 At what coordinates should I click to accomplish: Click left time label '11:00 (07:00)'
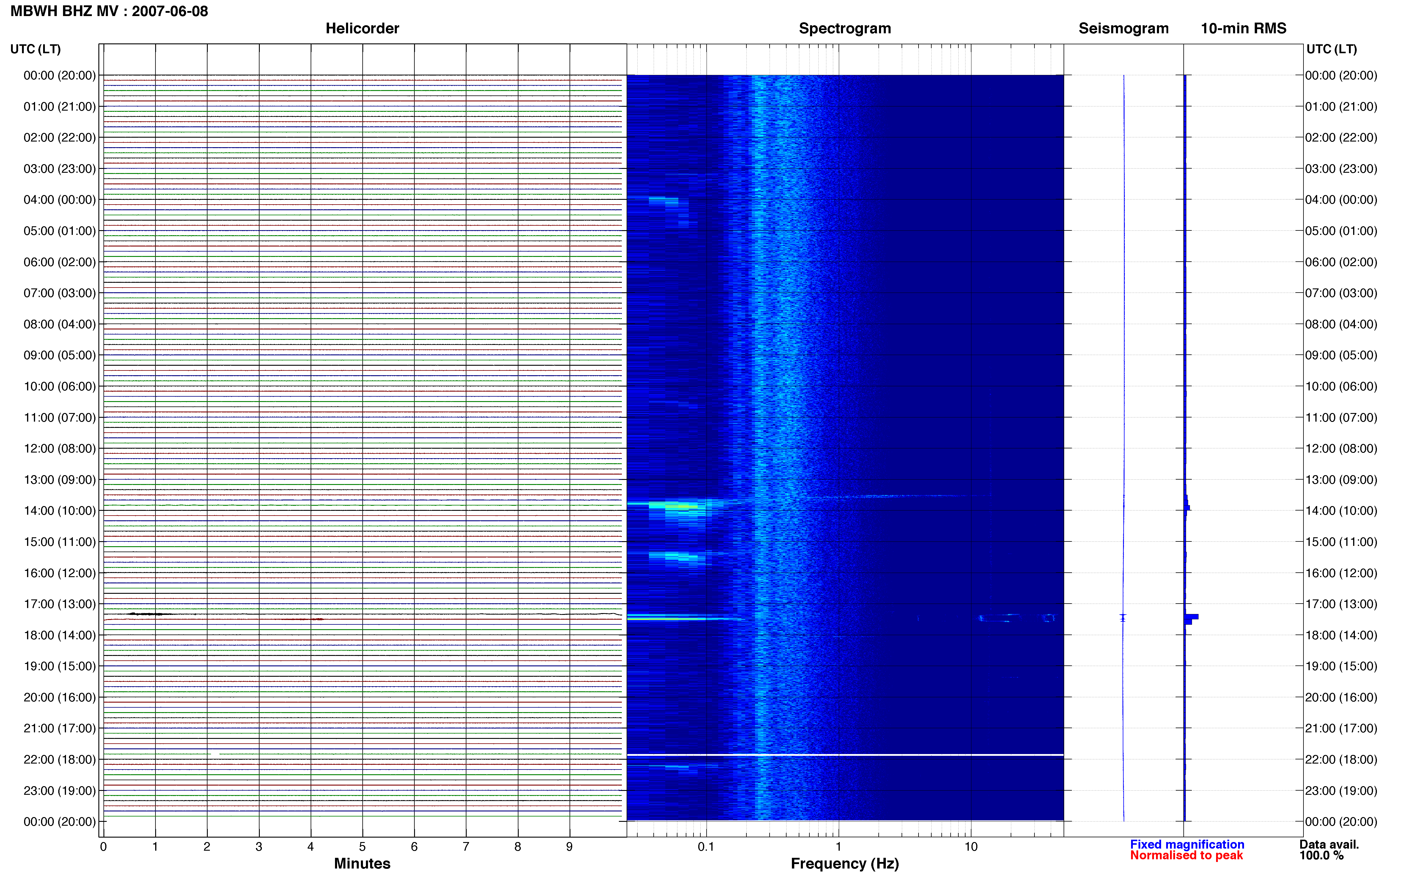(59, 417)
